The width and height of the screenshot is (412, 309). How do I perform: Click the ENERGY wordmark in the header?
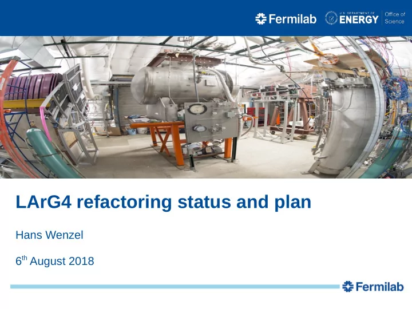point(359,19)
